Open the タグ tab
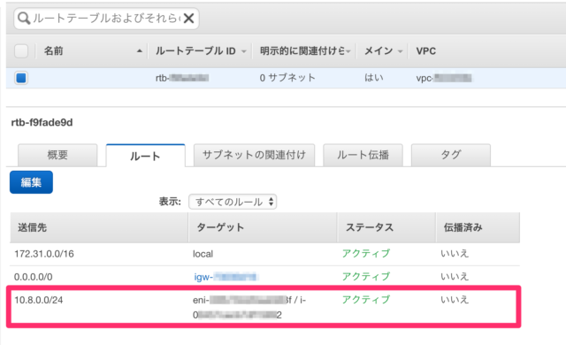This screenshot has width=566, height=345. click(x=451, y=155)
